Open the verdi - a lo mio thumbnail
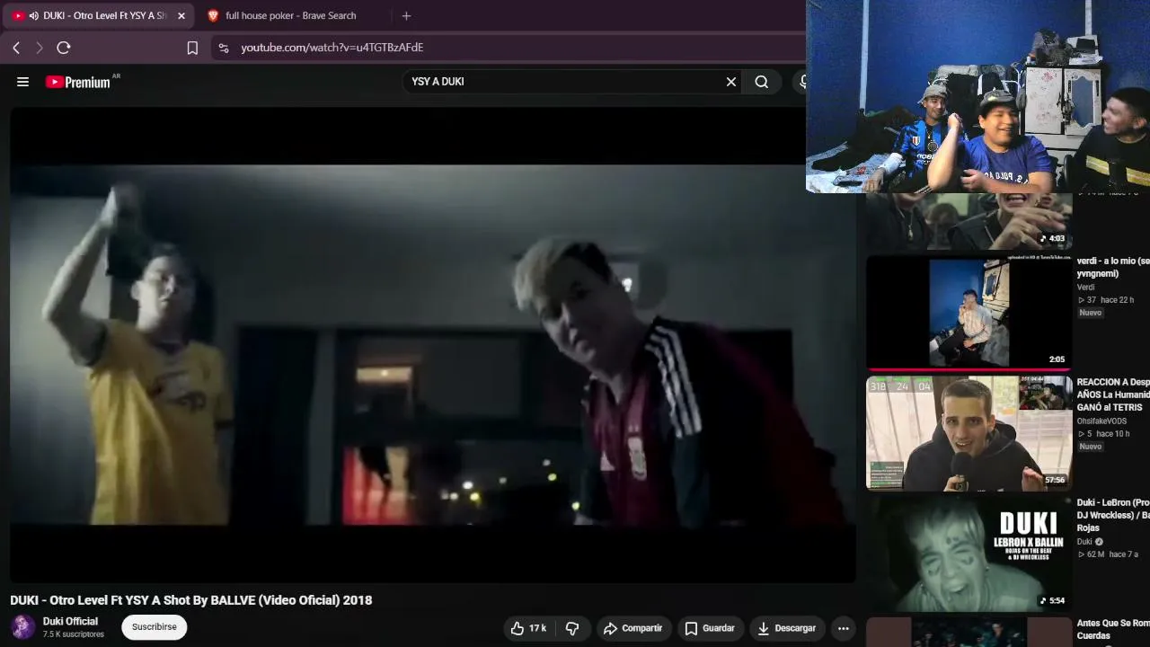This screenshot has width=1150, height=647. (x=969, y=313)
